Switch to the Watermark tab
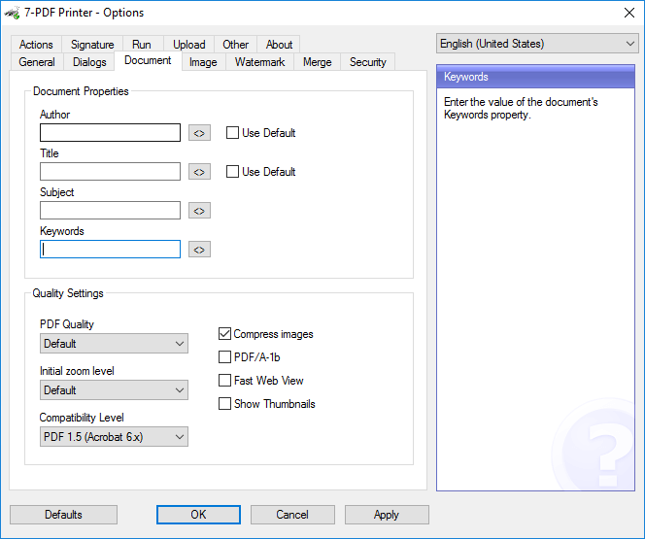Viewport: 645px width, 539px height. pos(259,62)
